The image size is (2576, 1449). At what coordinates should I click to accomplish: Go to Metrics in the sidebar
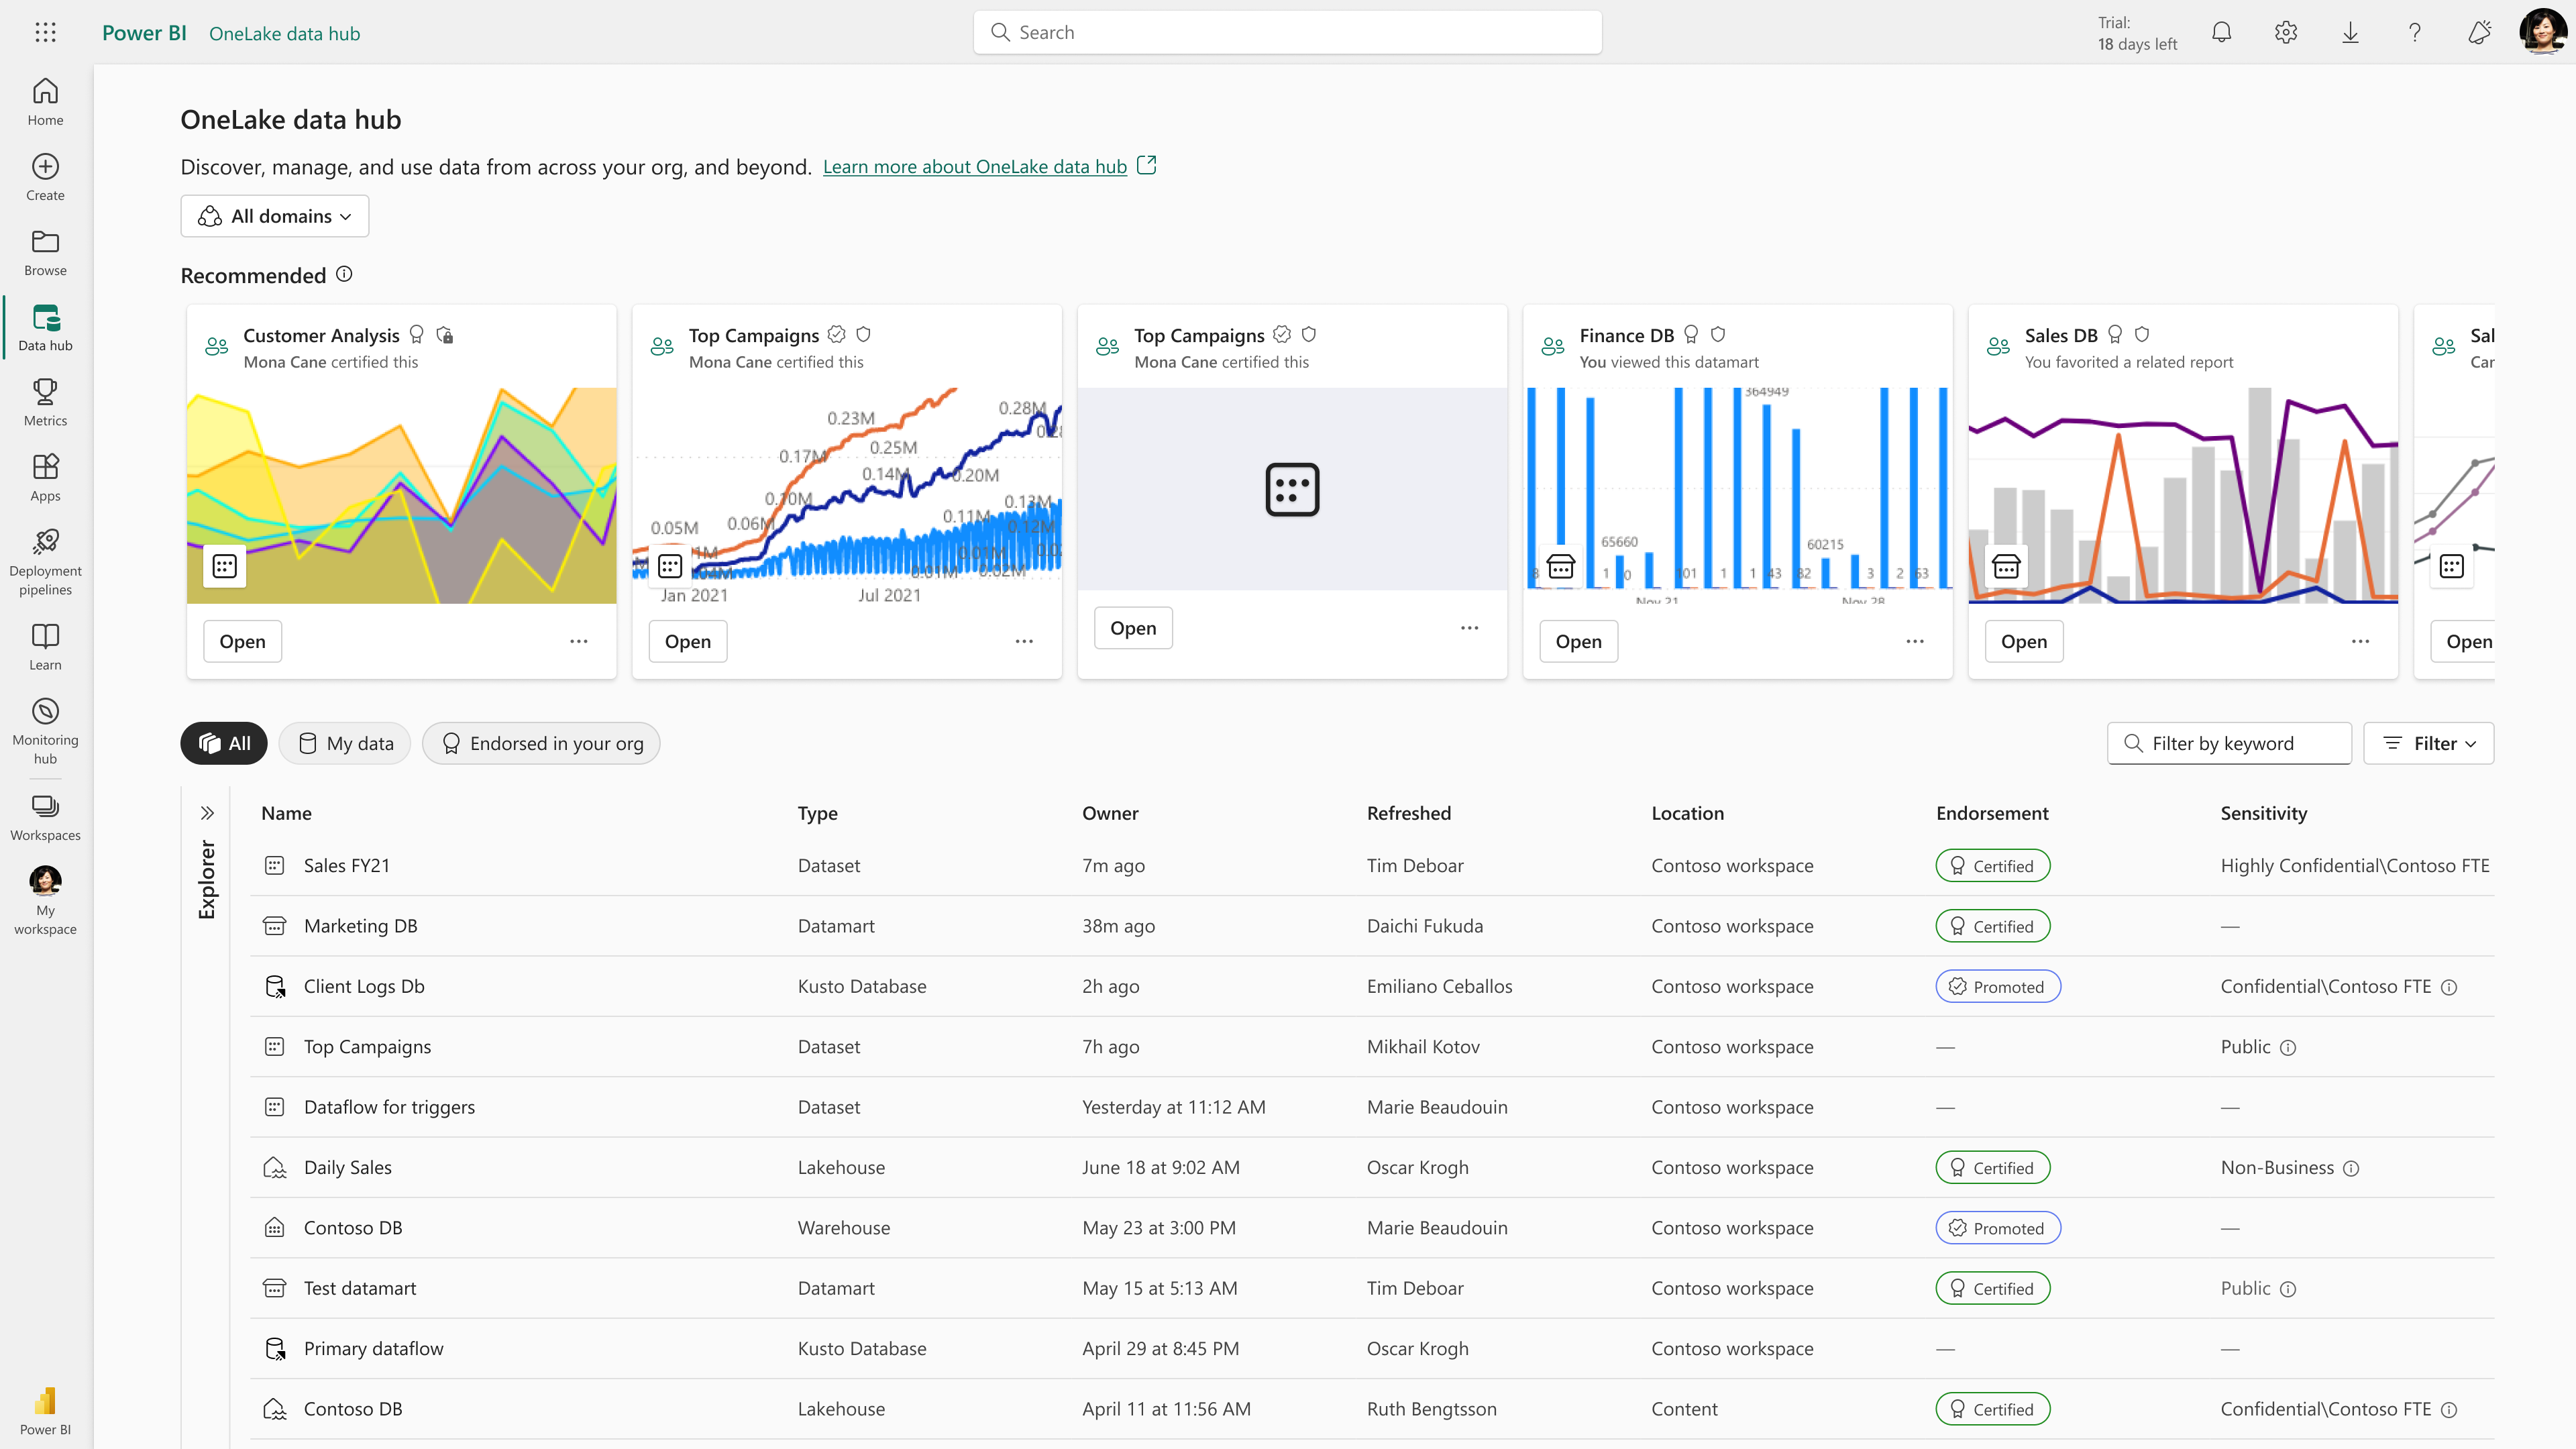[x=45, y=402]
